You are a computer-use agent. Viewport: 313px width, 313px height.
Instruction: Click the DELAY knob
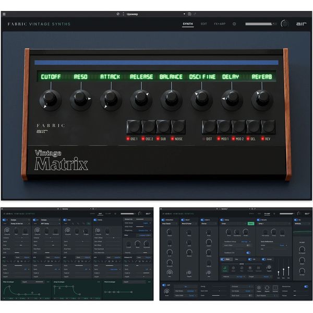pyautogui.click(x=232, y=99)
